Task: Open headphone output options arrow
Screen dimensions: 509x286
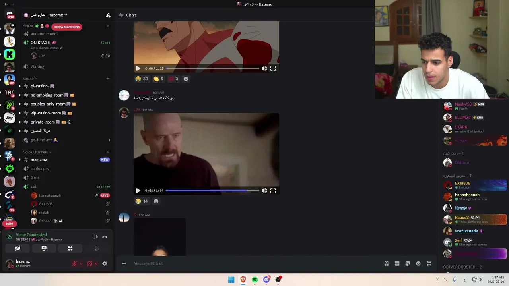Action: 96,263
